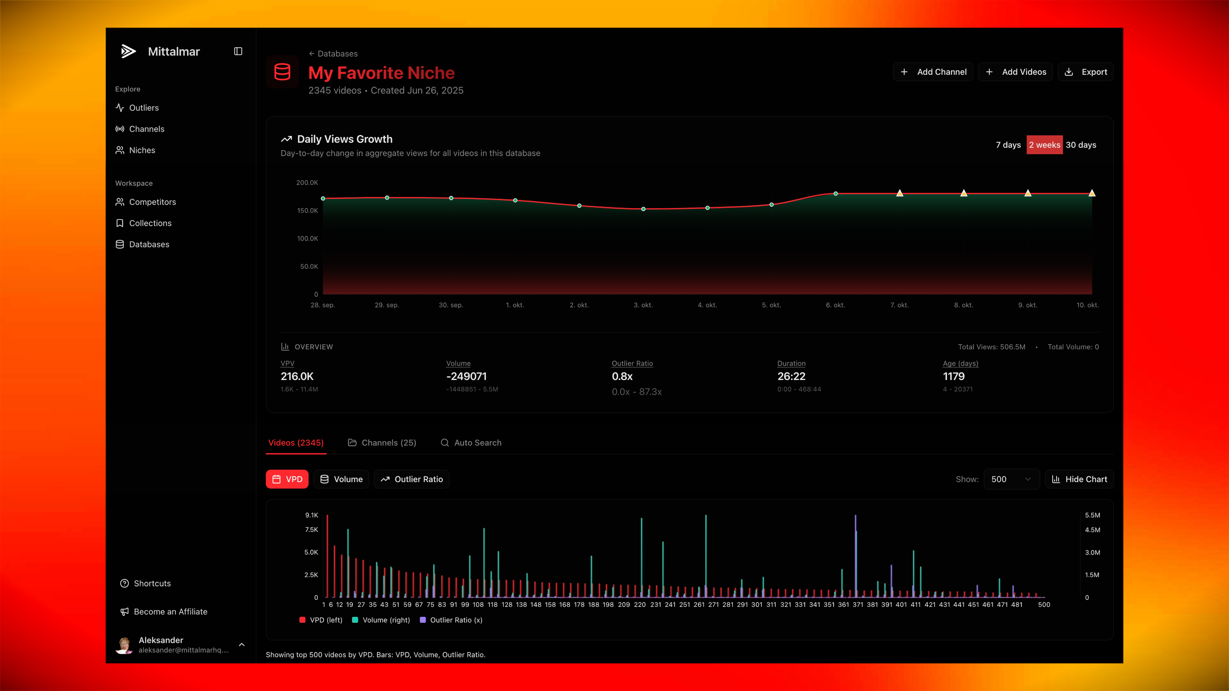The width and height of the screenshot is (1229, 691).
Task: Open Competitors workspace section
Action: tap(152, 202)
